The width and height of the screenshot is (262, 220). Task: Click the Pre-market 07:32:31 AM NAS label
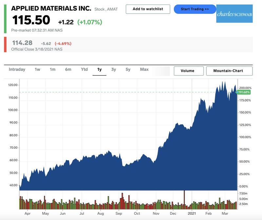pyautogui.click(x=37, y=30)
